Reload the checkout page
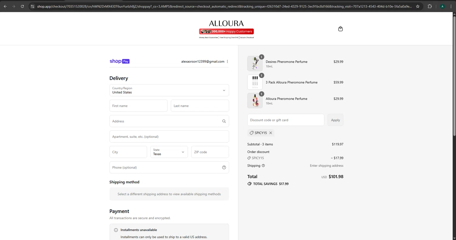The width and height of the screenshot is (456, 240). pyautogui.click(x=22, y=6)
